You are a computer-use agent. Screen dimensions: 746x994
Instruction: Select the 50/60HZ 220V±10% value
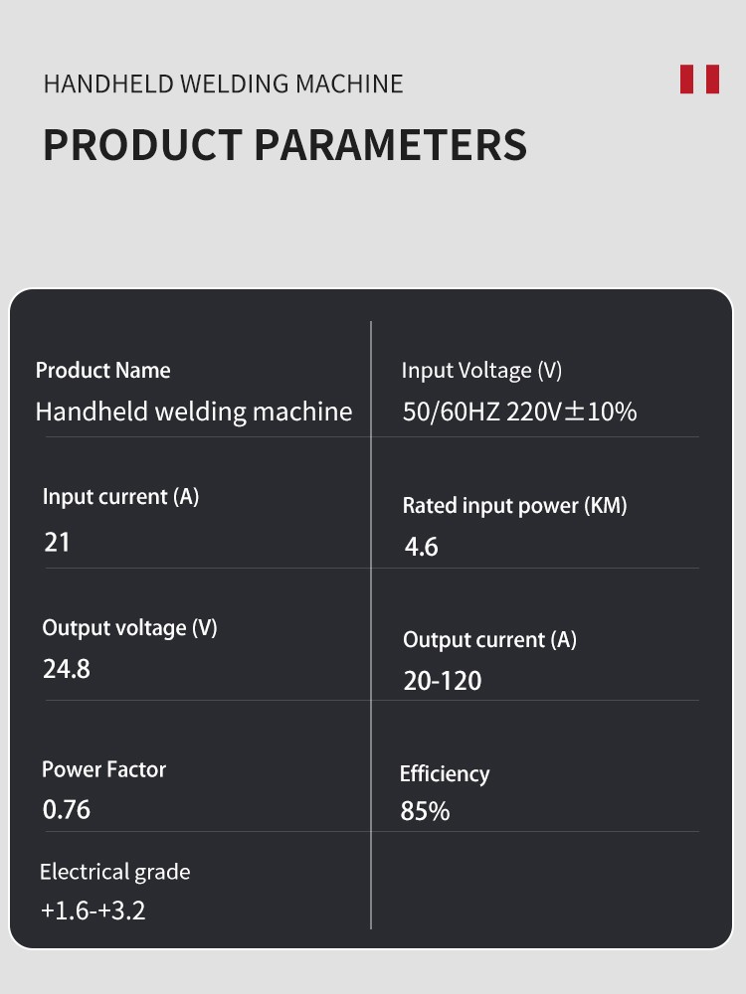click(x=519, y=412)
